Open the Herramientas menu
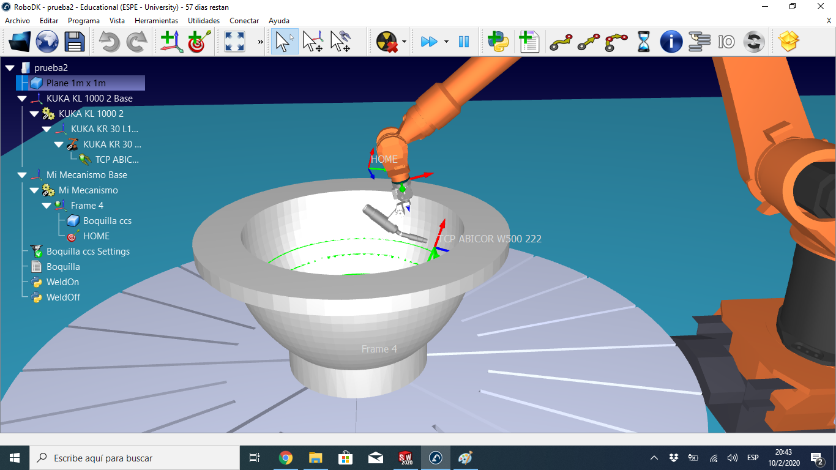The height and width of the screenshot is (470, 836). (x=156, y=21)
